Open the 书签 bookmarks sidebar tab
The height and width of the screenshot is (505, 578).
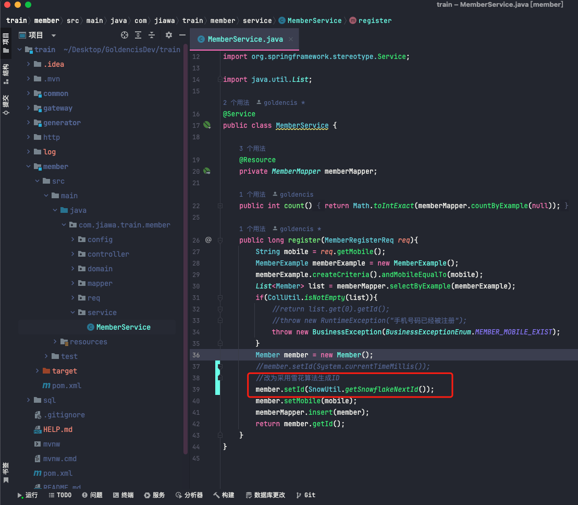click(6, 473)
